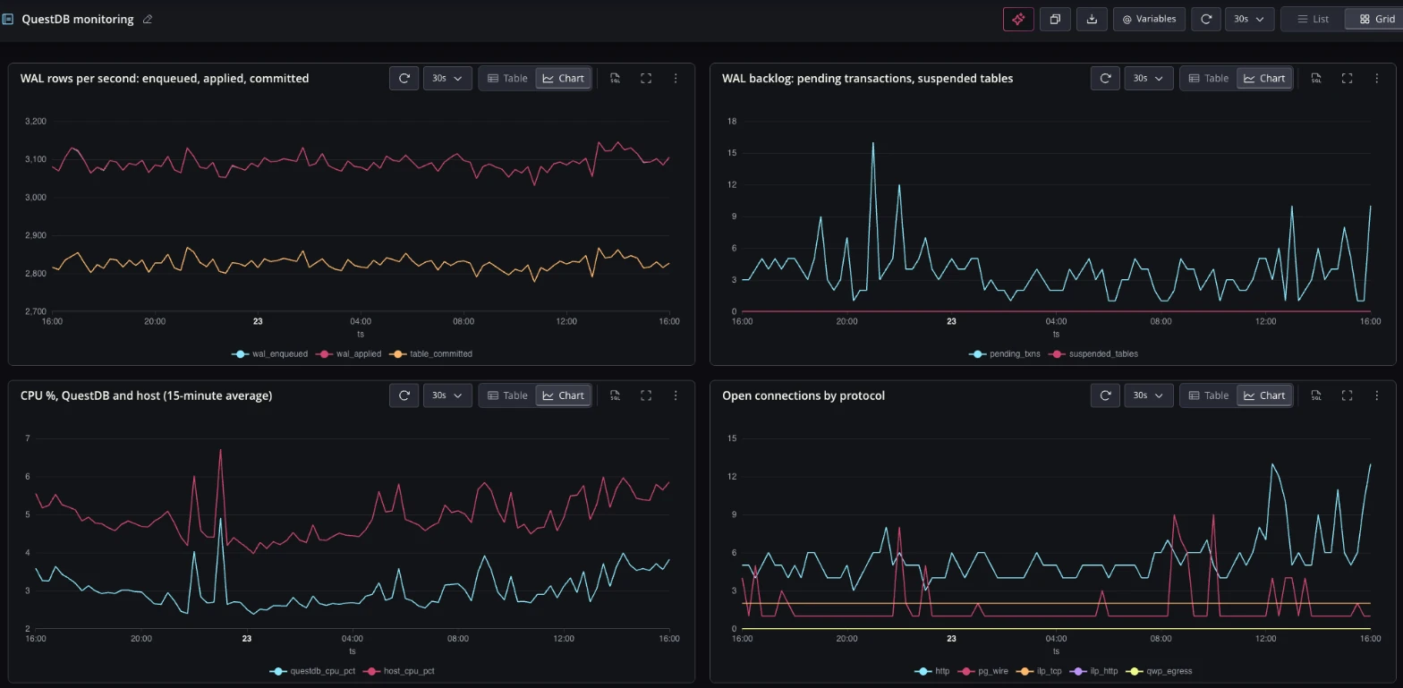Open more options for WAL rows per second
The height and width of the screenshot is (688, 1403).
pos(676,78)
